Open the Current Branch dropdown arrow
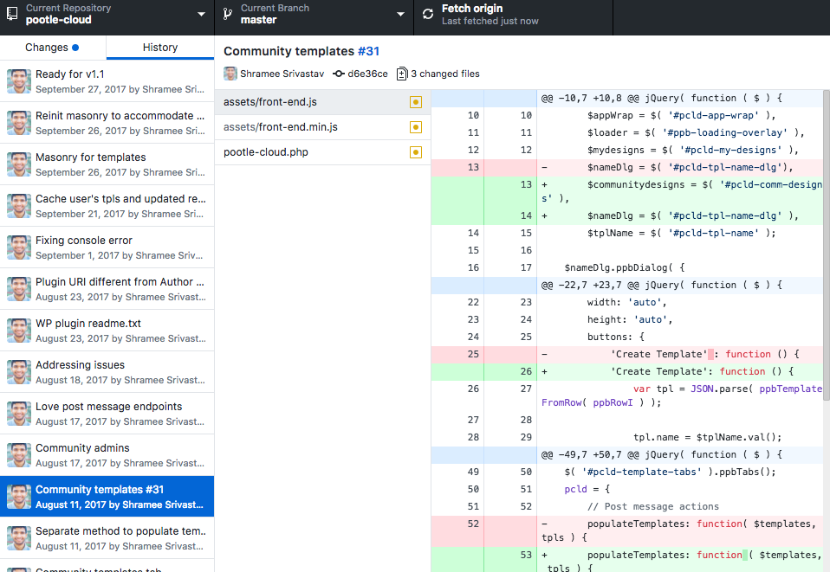The width and height of the screenshot is (830, 572). pyautogui.click(x=401, y=14)
